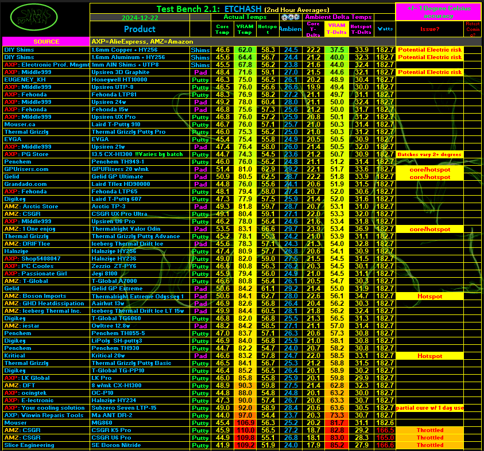Click the Core Temp column header
Image resolution: width=484 pixels, height=451 pixels.
coord(223,29)
